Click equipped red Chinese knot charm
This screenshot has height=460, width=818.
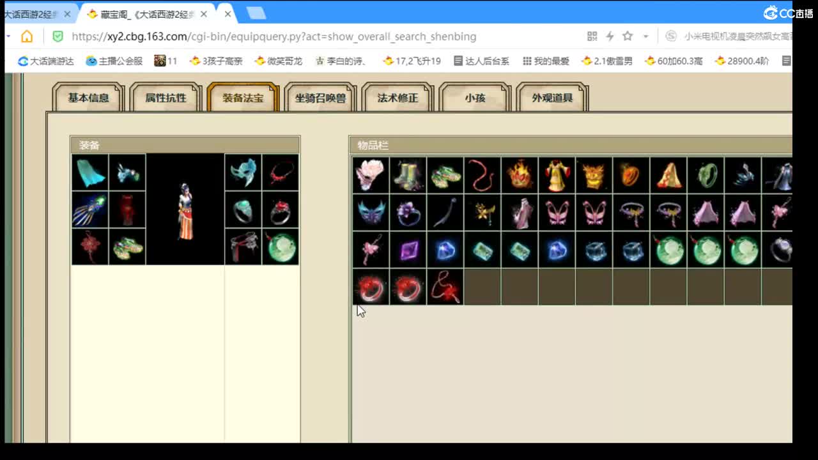click(89, 247)
